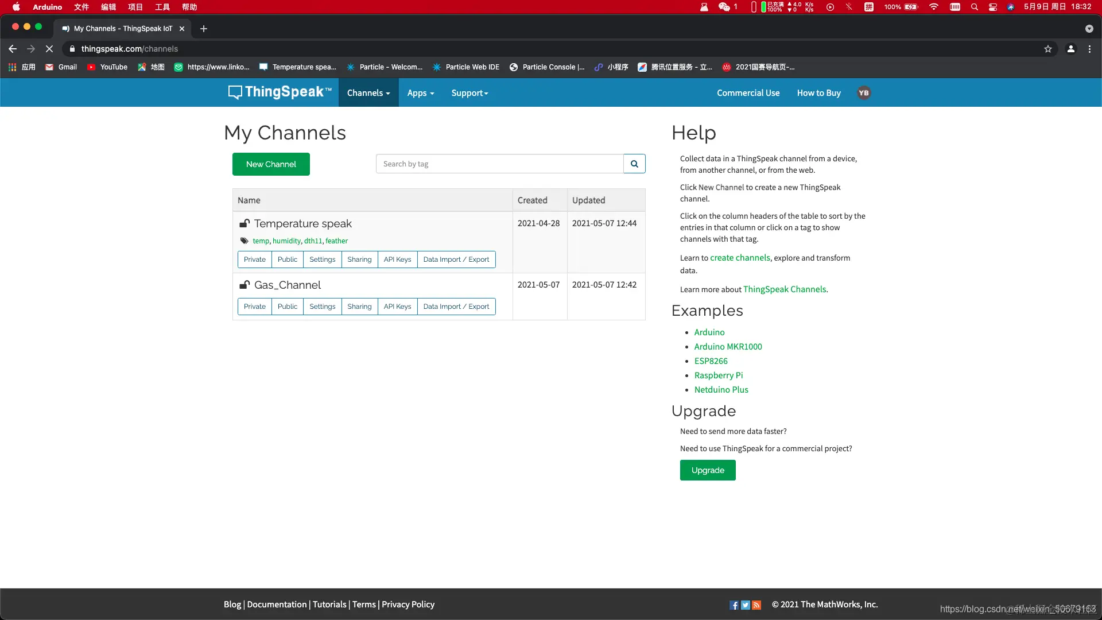The width and height of the screenshot is (1102, 620).
Task: Open a new browser tab
Action: 204,29
